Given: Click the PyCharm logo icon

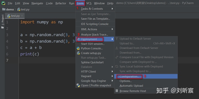Looking at the screenshot, I should 3,3.
